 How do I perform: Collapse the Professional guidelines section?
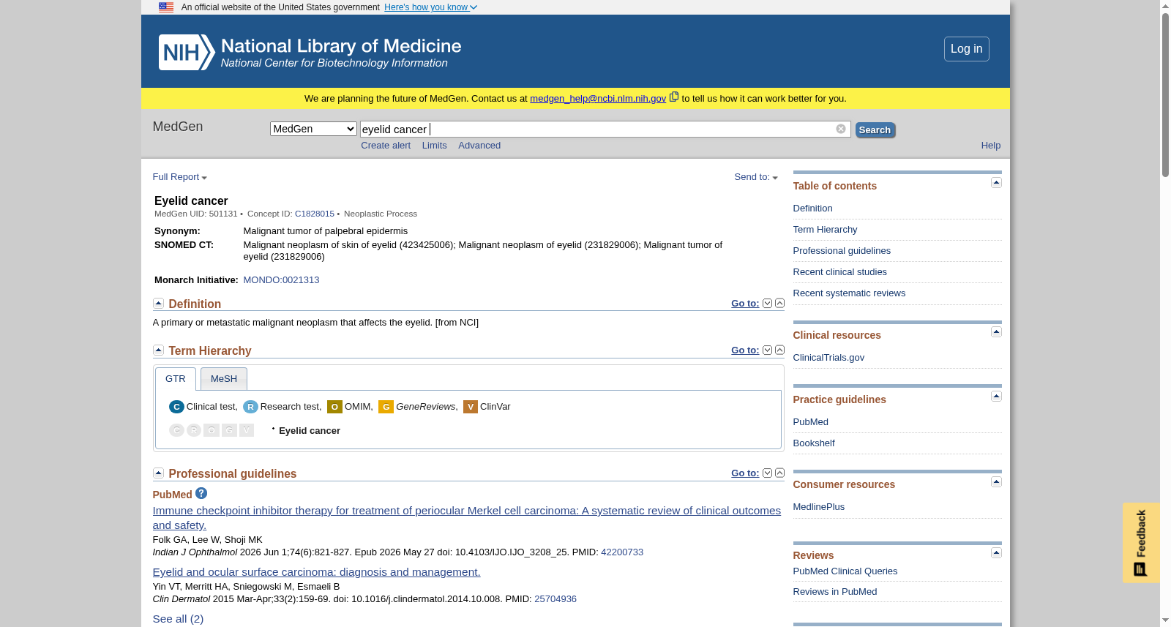pyautogui.click(x=158, y=473)
